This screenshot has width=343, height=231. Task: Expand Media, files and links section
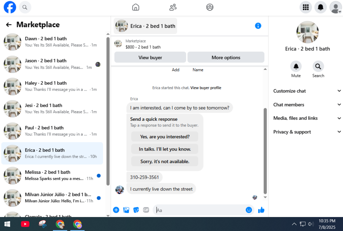point(307,118)
